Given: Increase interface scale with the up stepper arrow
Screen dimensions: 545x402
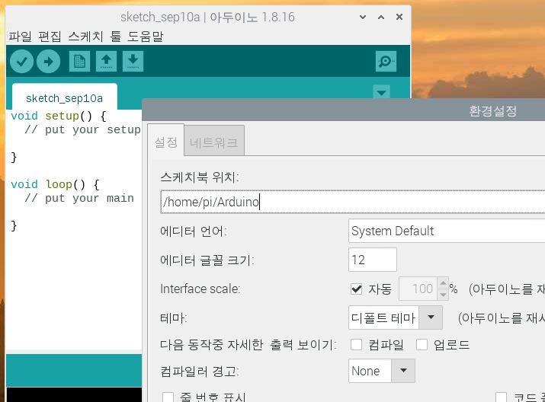Looking at the screenshot, I should [443, 283].
